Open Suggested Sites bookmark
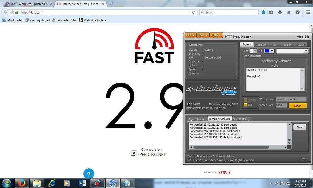The image size is (313, 188). click(x=64, y=20)
